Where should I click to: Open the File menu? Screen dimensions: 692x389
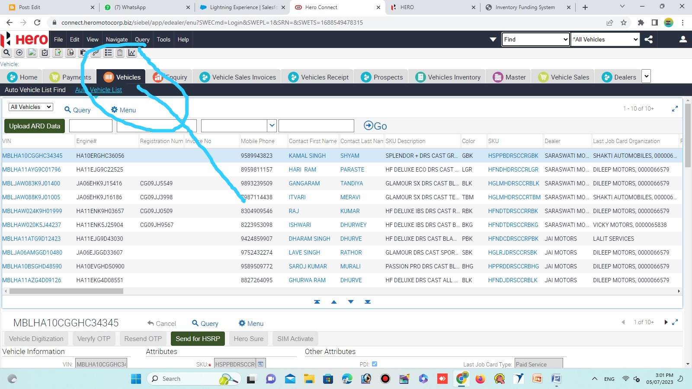click(58, 39)
